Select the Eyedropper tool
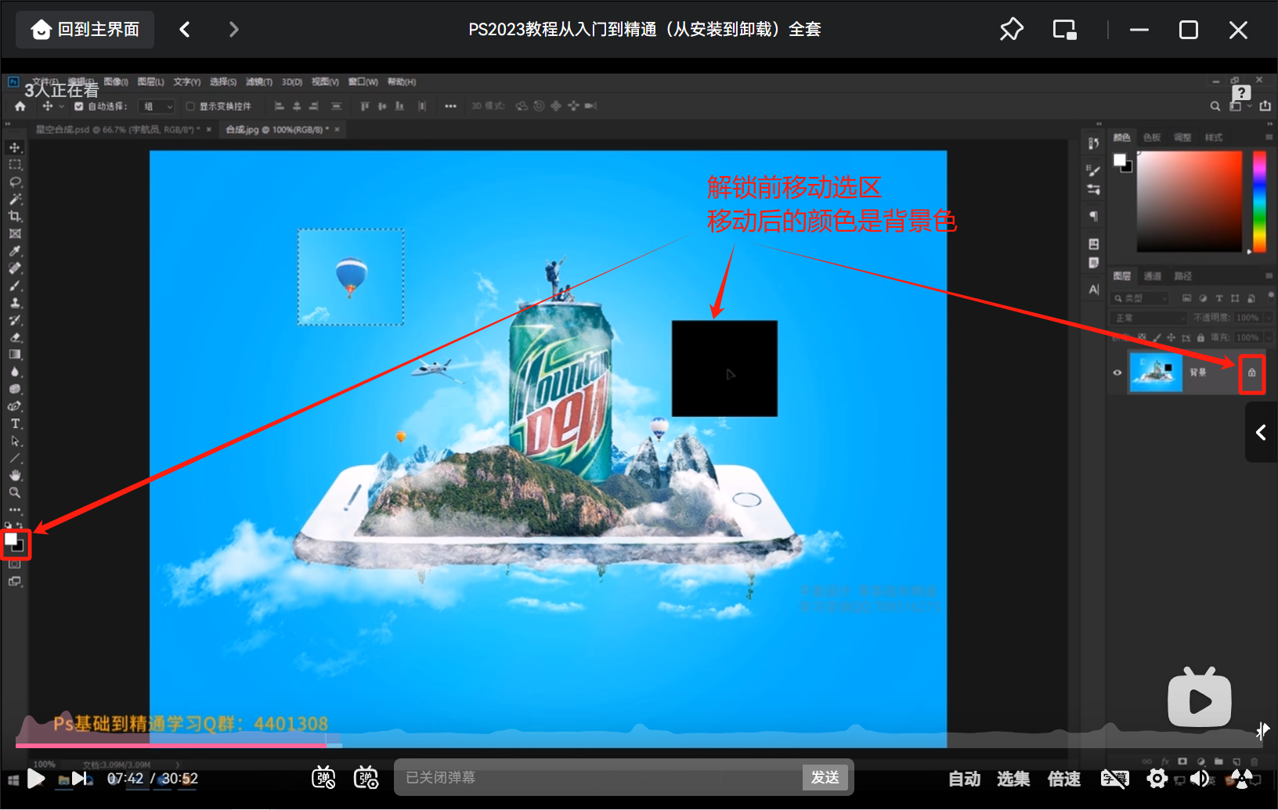This screenshot has width=1278, height=810. [15, 251]
